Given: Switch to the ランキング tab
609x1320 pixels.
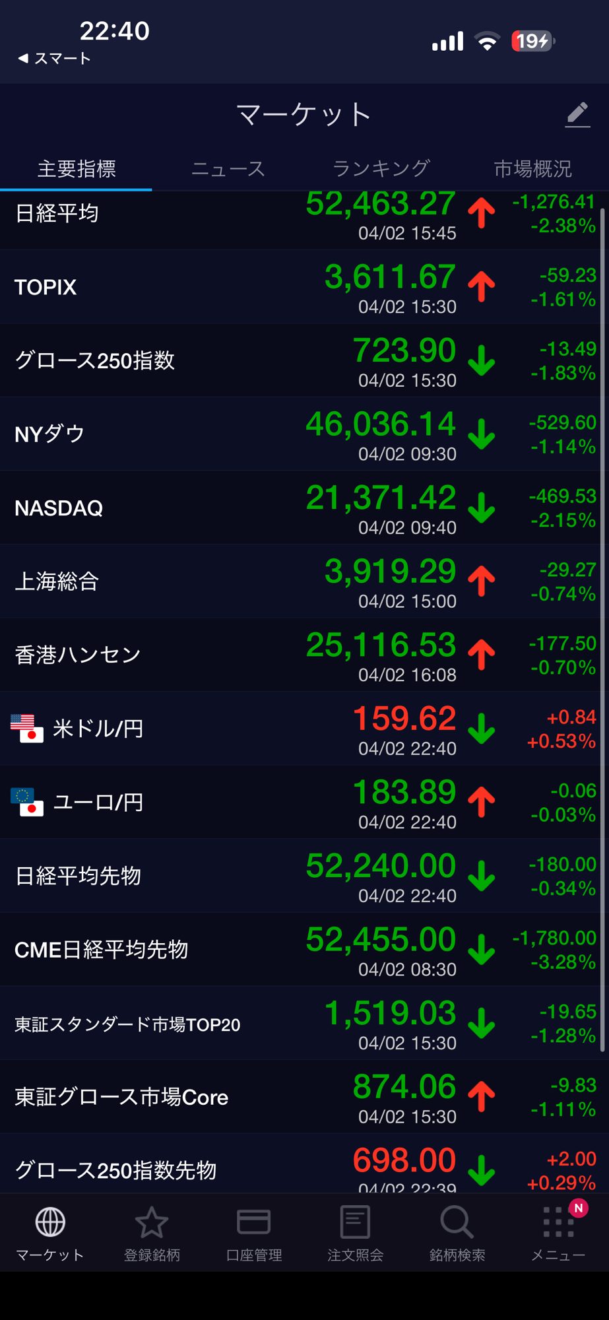Looking at the screenshot, I should click(x=381, y=169).
